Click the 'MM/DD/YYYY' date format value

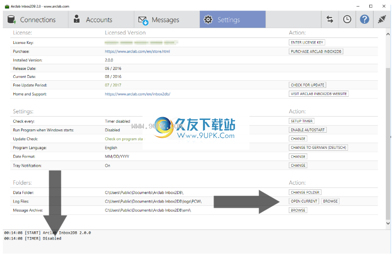click(117, 156)
